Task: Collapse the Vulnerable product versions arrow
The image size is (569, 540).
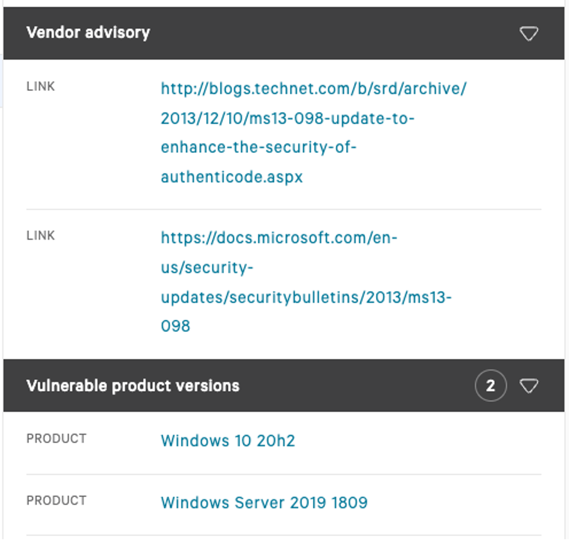Action: (x=528, y=386)
